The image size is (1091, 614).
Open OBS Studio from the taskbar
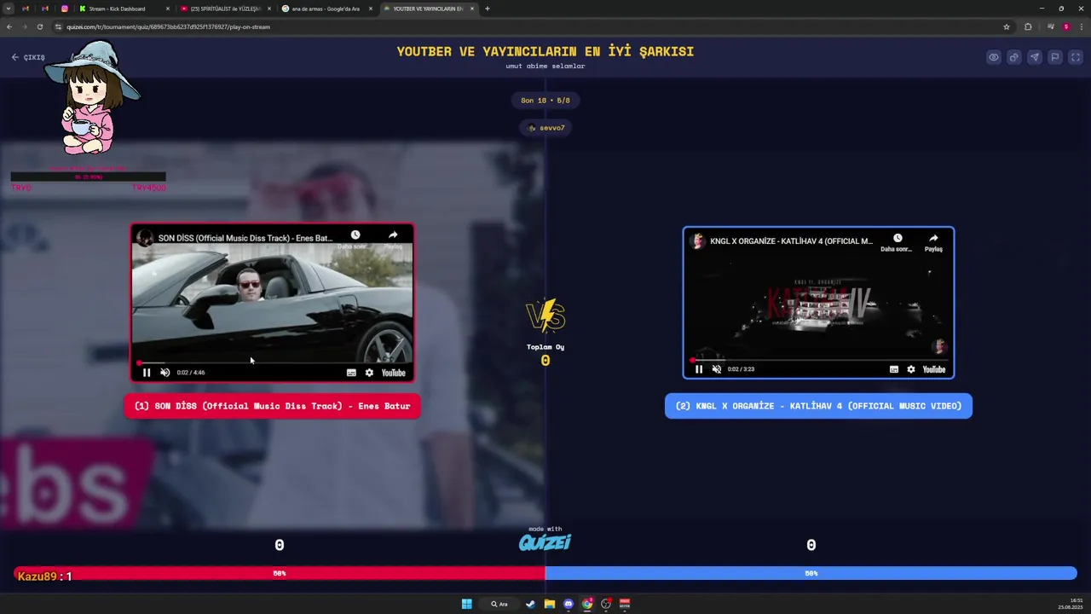click(606, 604)
